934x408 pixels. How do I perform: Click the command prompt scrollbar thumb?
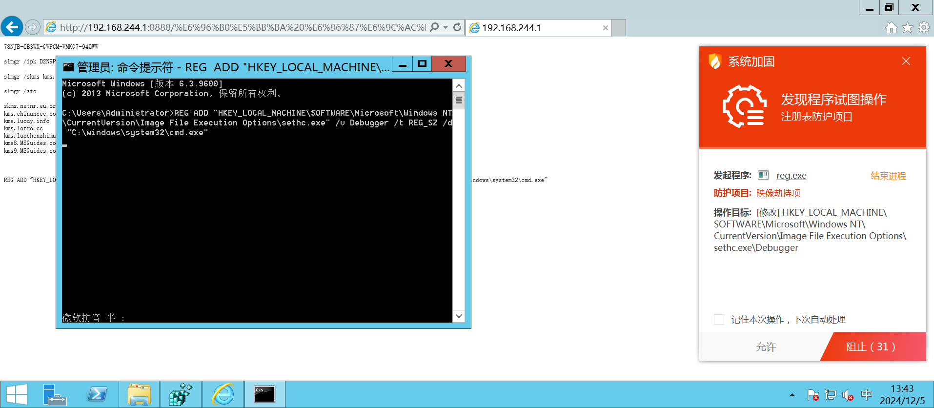pyautogui.click(x=459, y=101)
